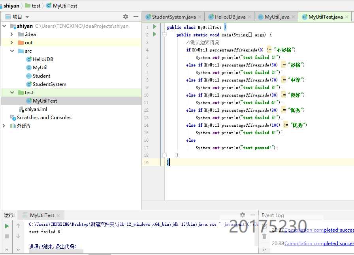Close the StudentSystem.java tab

(x=200, y=17)
